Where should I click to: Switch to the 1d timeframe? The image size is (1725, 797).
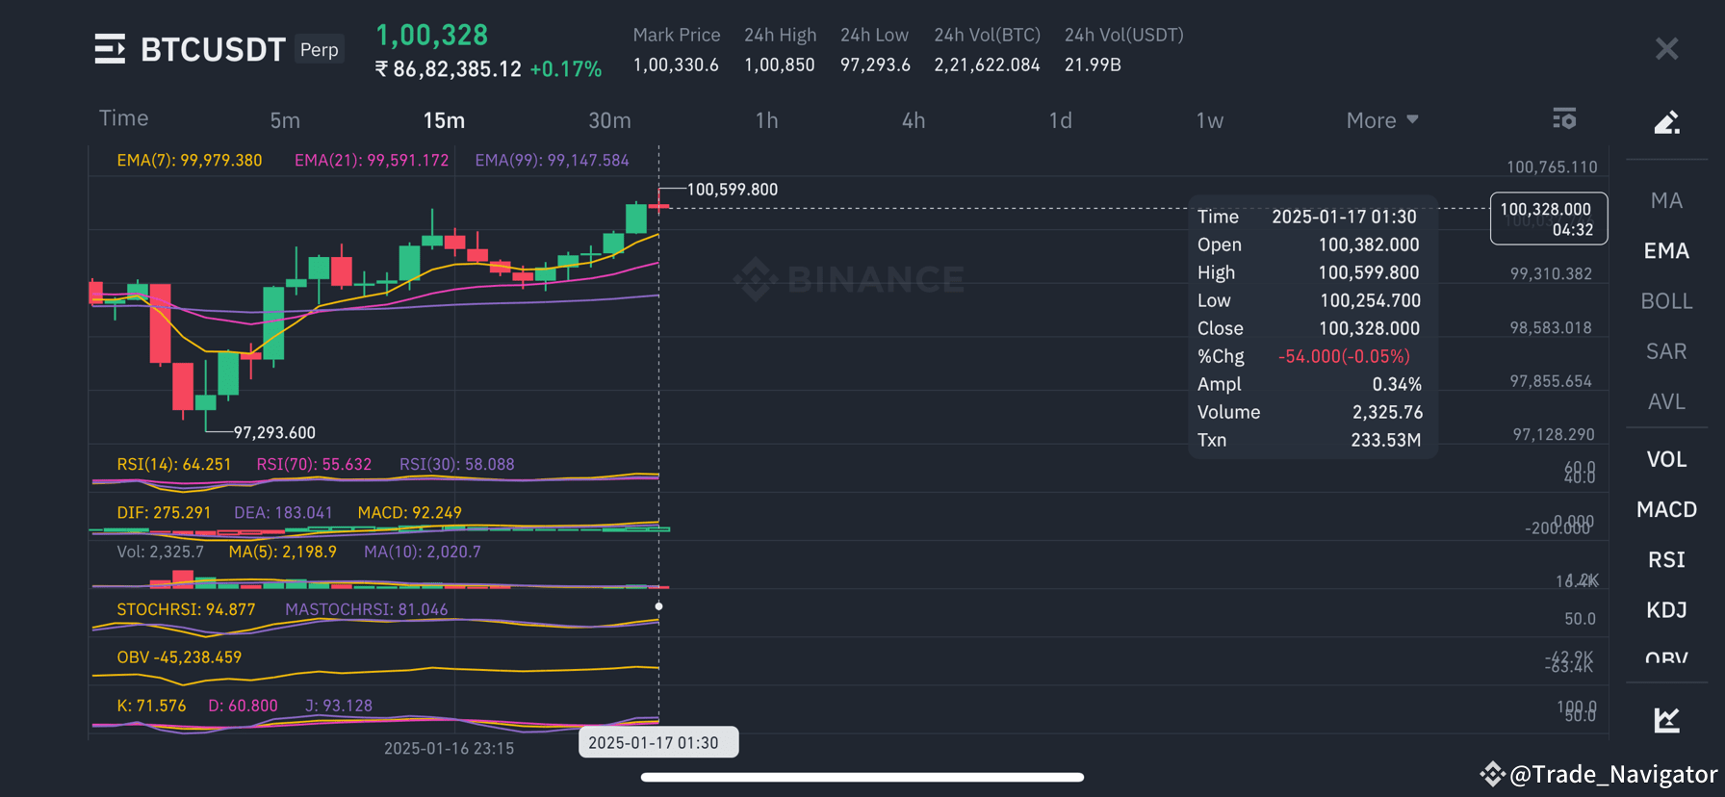pos(1060,120)
